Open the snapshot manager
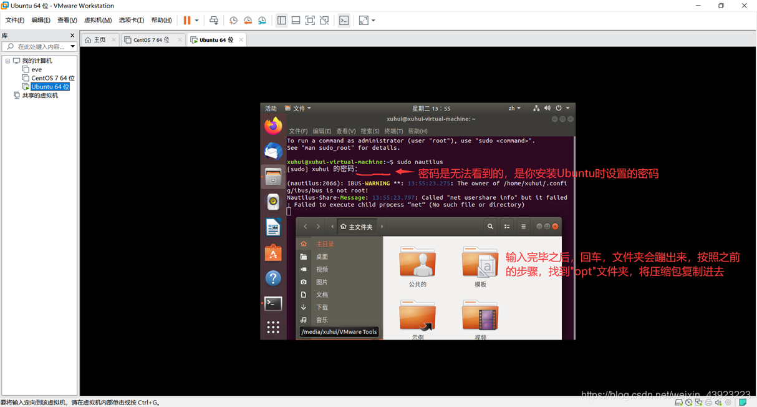This screenshot has width=757, height=407. coord(262,21)
